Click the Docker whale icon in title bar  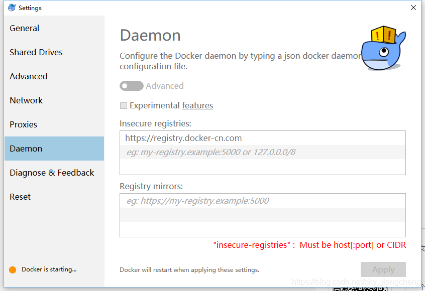(x=12, y=8)
